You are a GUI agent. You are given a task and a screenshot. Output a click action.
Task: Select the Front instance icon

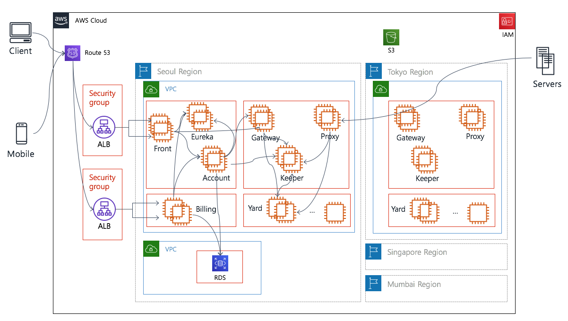161,127
